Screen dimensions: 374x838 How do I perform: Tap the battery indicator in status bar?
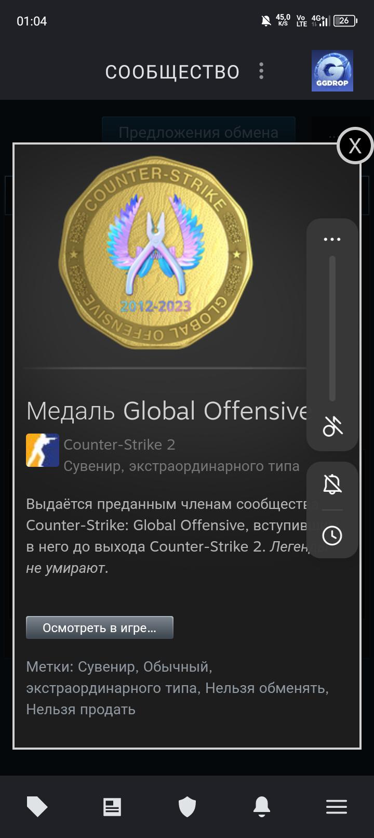[x=345, y=21]
